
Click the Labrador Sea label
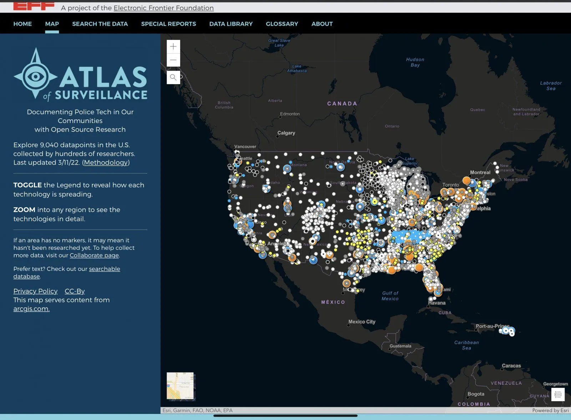tap(551, 86)
